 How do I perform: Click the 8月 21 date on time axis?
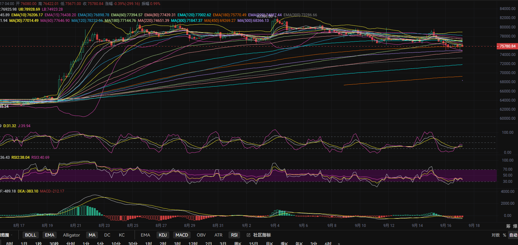[x=76, y=225]
